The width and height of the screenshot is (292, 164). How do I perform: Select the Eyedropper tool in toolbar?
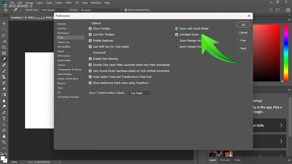coord(4,59)
